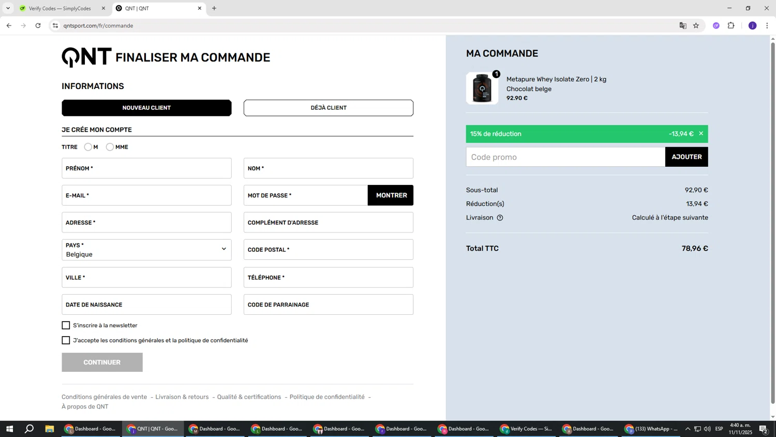Screen dimensions: 776x437
Task: Click the page vertical scrollbar
Action: (773, 223)
